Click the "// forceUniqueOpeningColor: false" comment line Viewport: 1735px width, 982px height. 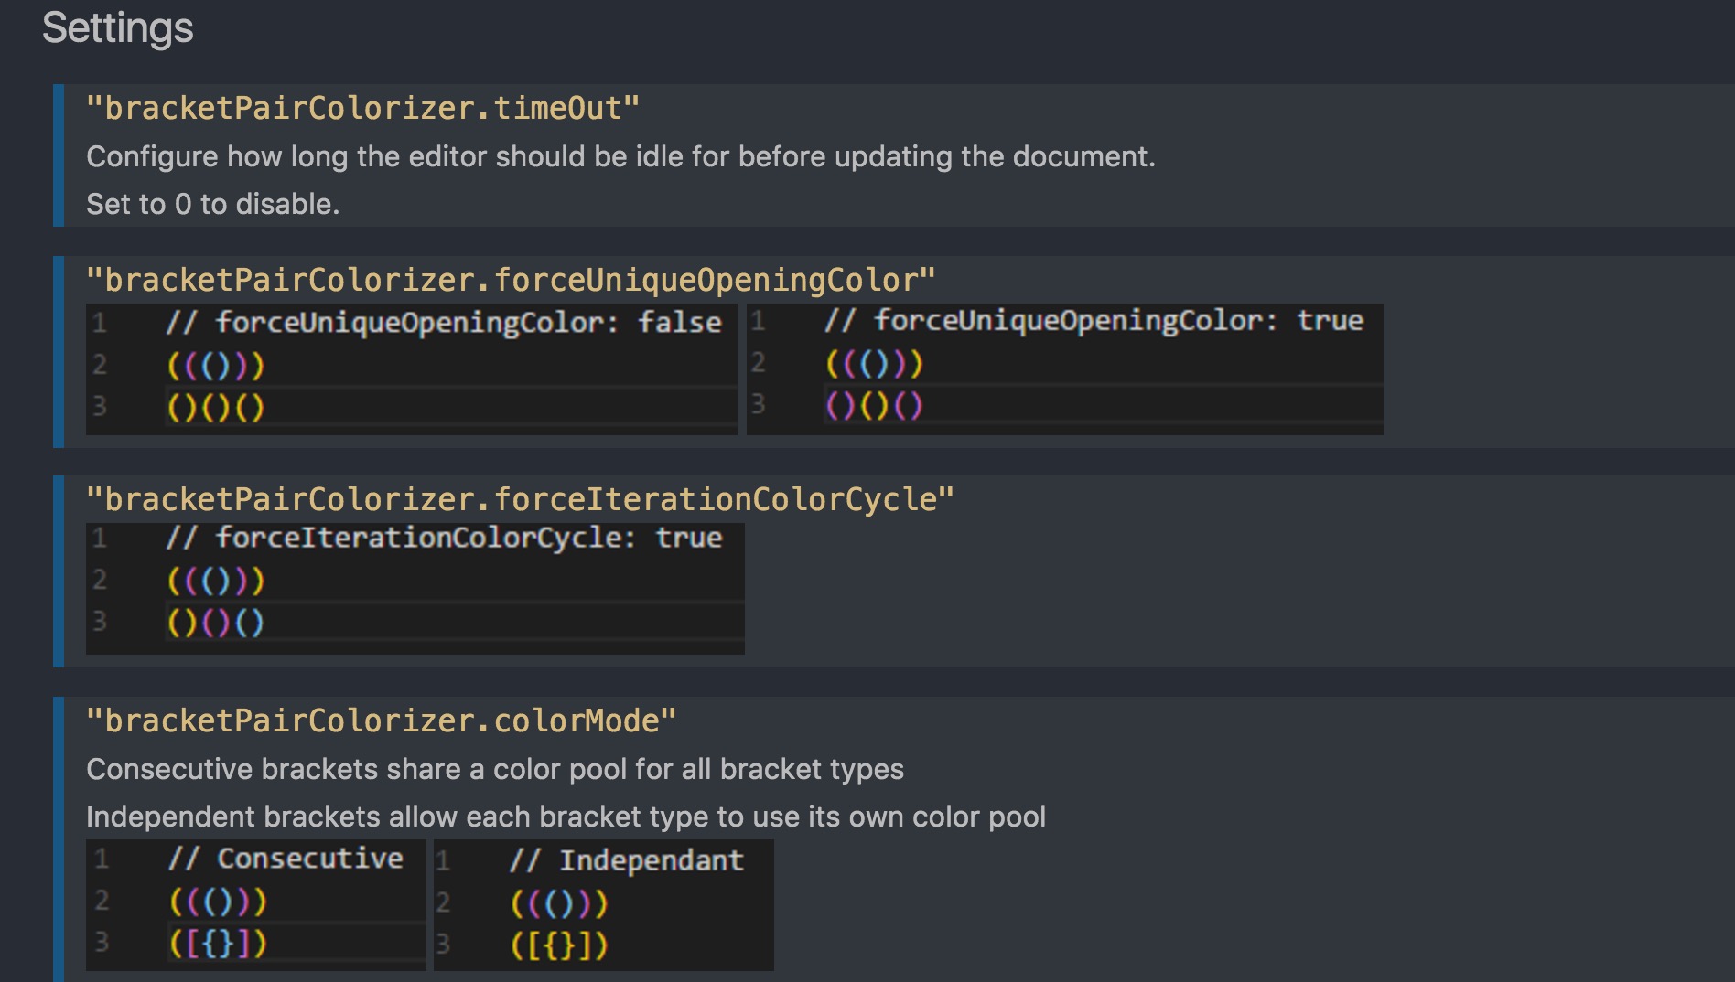click(443, 323)
